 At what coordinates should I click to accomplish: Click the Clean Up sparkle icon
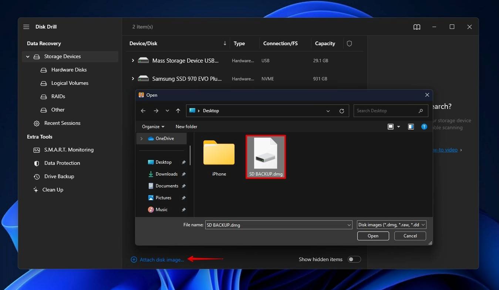click(36, 190)
